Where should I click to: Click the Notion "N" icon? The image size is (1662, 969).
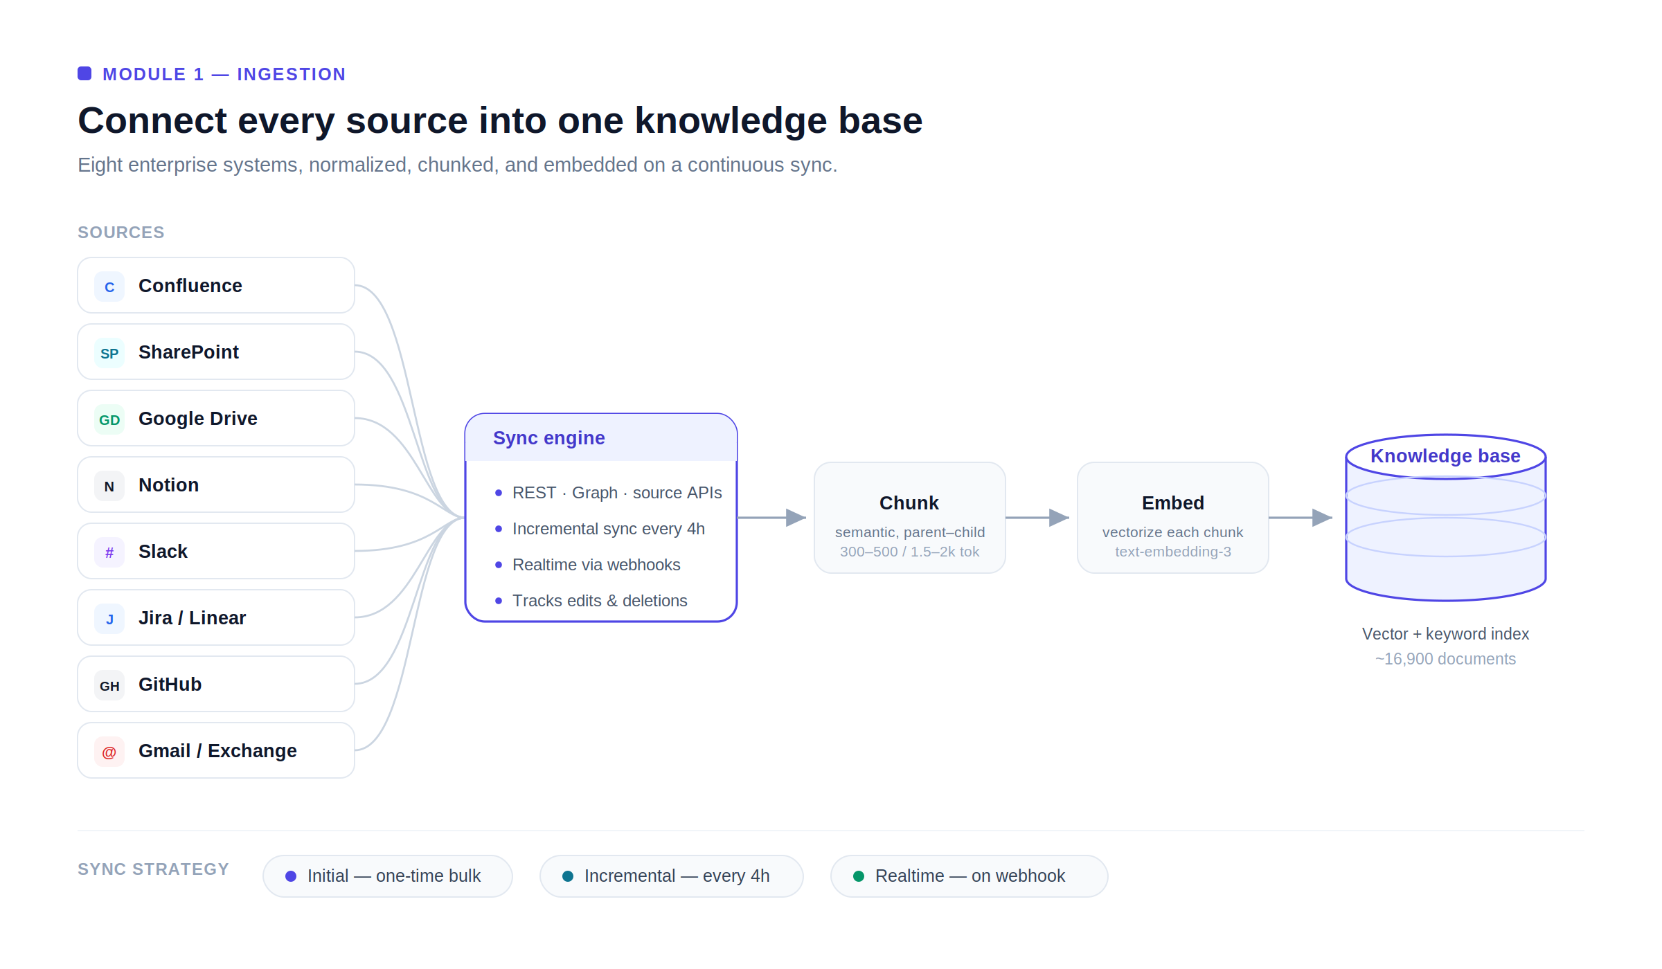(x=109, y=485)
